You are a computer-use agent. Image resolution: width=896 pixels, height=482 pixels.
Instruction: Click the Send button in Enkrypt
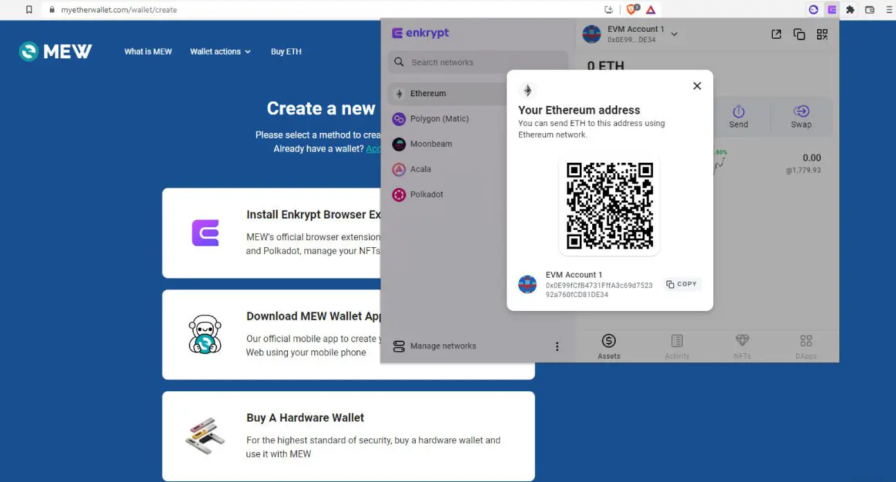(x=738, y=116)
